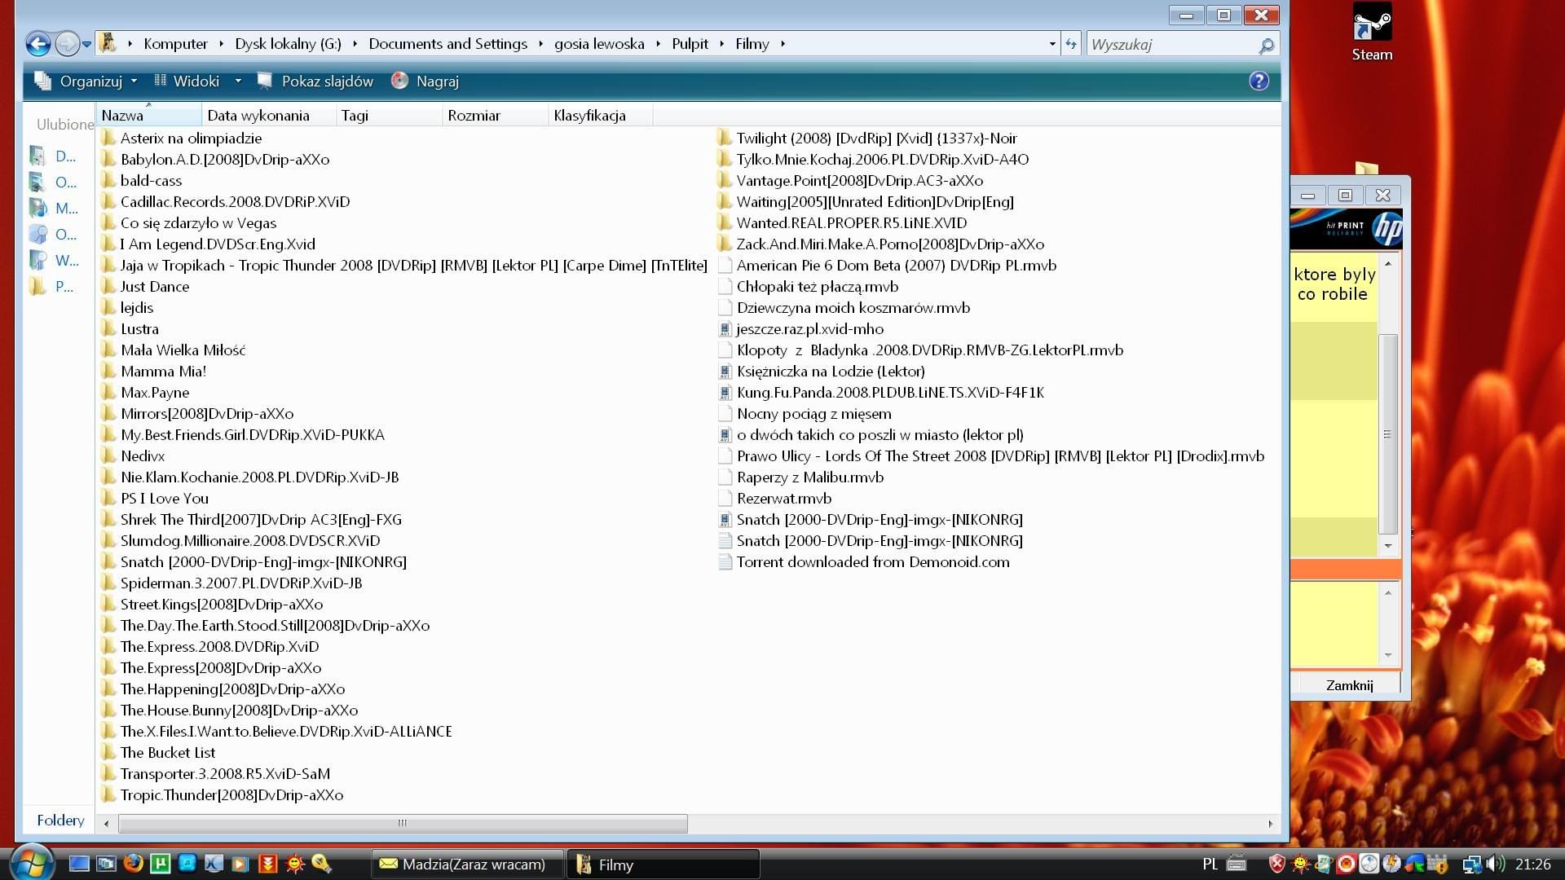Viewport: 1565px width, 880px height.
Task: Click network connection tray icon
Action: click(1472, 865)
